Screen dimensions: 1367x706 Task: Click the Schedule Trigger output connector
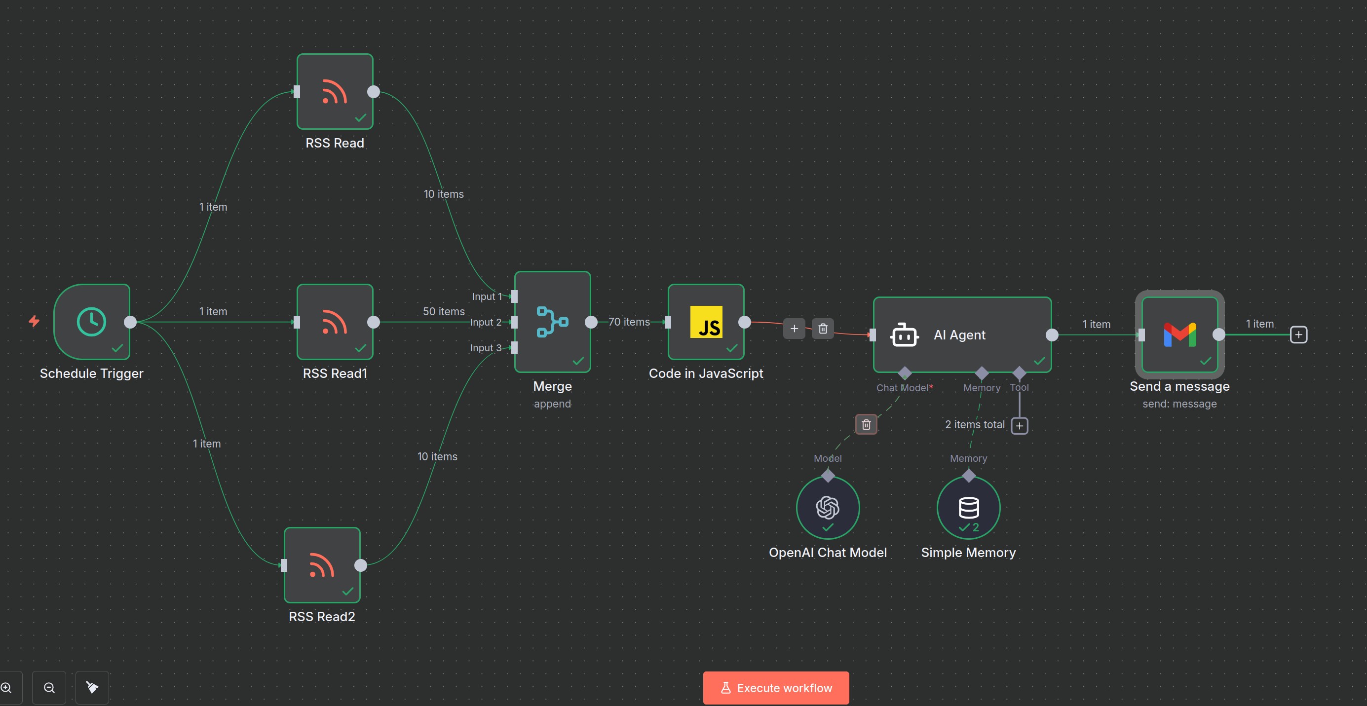coord(130,322)
